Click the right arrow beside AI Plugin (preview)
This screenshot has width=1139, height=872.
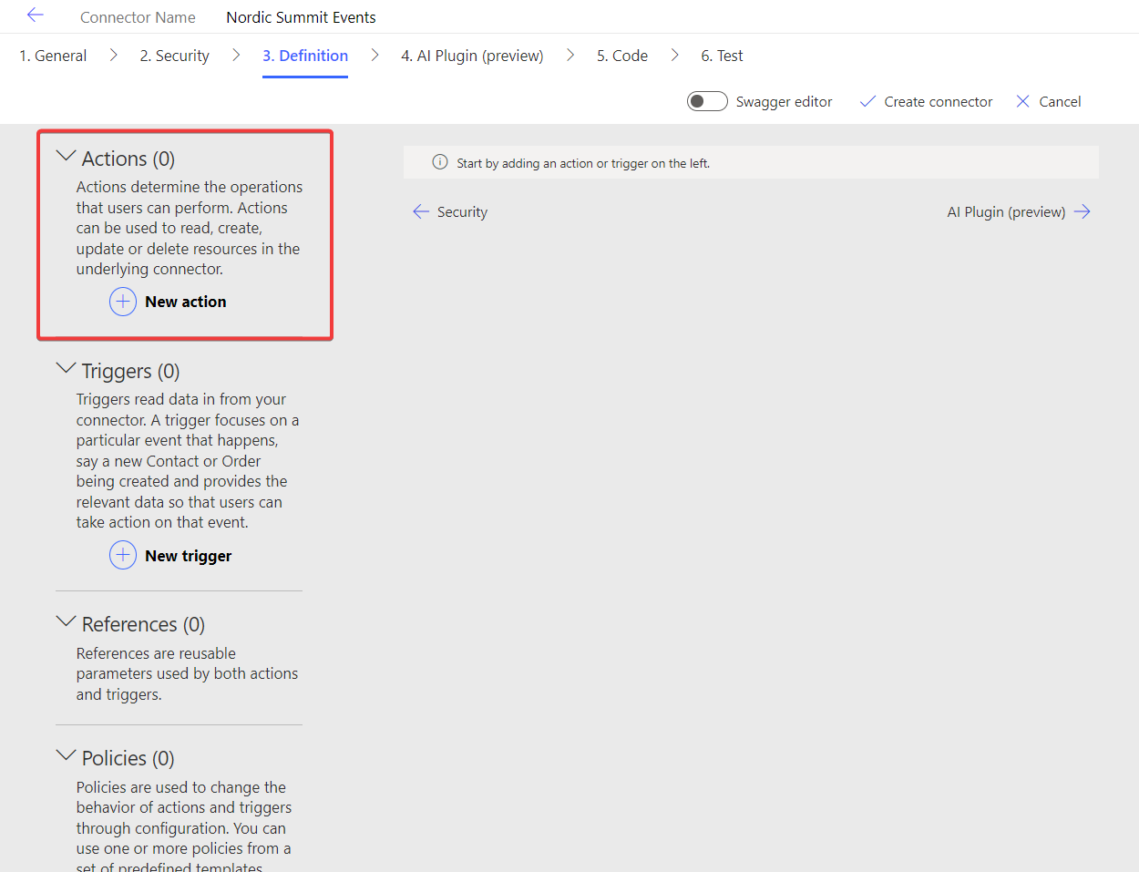[x=1082, y=211]
